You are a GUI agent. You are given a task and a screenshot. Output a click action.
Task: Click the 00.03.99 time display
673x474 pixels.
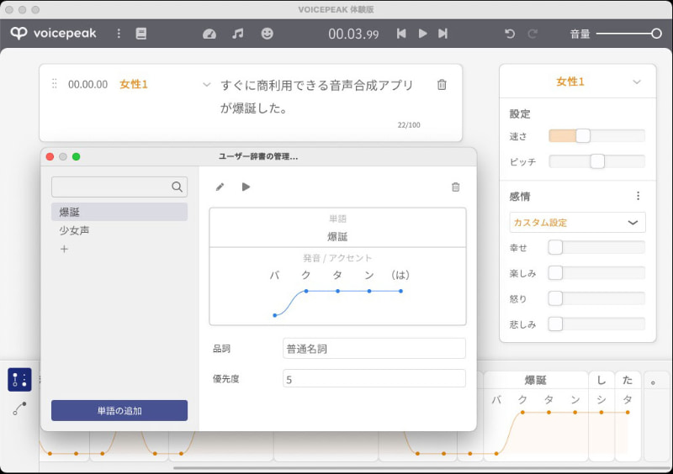(x=353, y=34)
